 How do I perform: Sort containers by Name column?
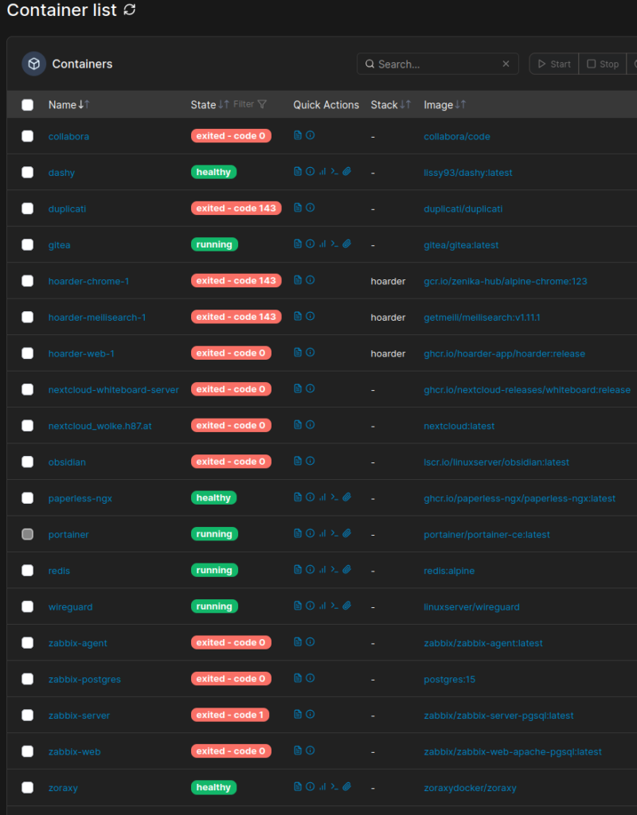(68, 105)
